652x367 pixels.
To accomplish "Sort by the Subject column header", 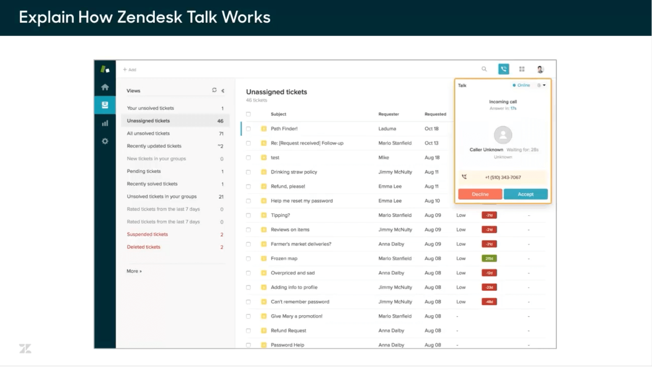I will coord(278,114).
